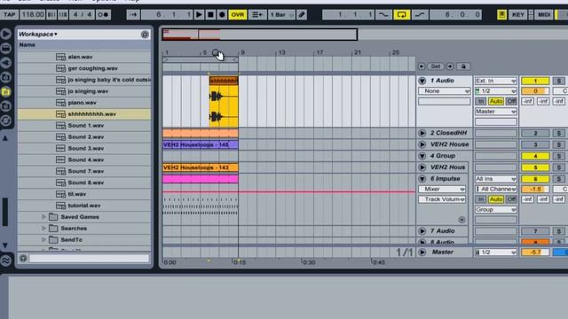Screen dimensions: 568x319
Task: Click tempo nudge down button
Action: (51, 15)
